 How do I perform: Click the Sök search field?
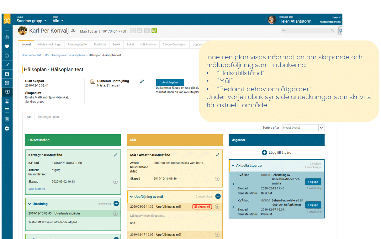point(306,31)
